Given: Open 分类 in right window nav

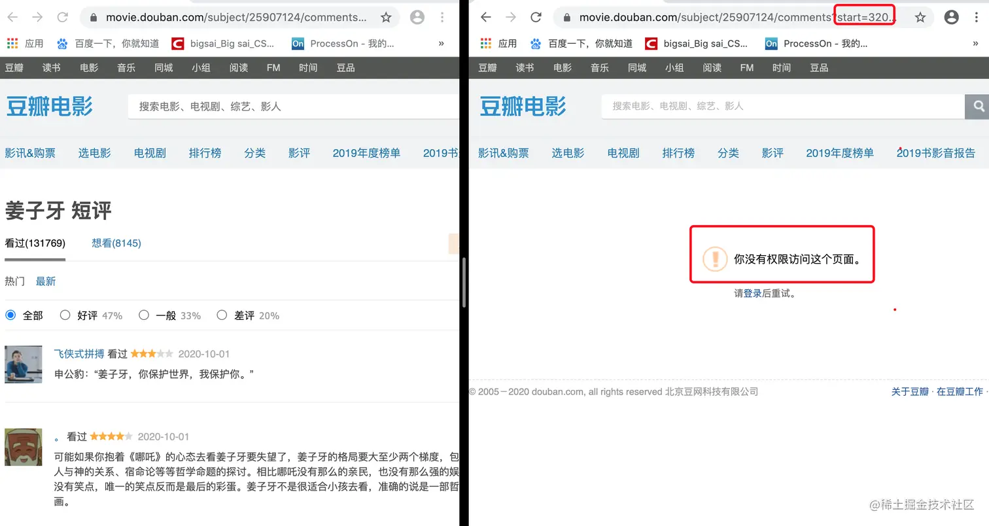Looking at the screenshot, I should coord(728,153).
